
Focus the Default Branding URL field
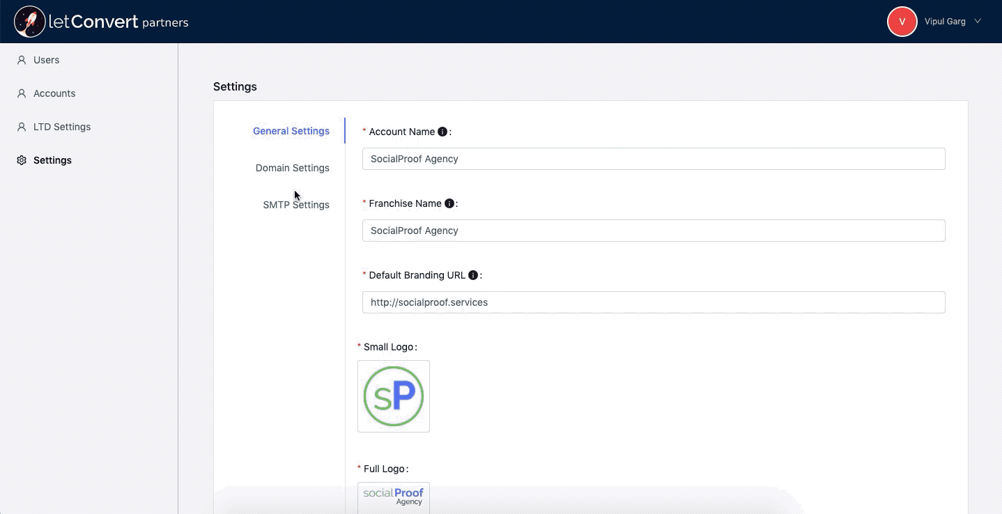coord(653,302)
